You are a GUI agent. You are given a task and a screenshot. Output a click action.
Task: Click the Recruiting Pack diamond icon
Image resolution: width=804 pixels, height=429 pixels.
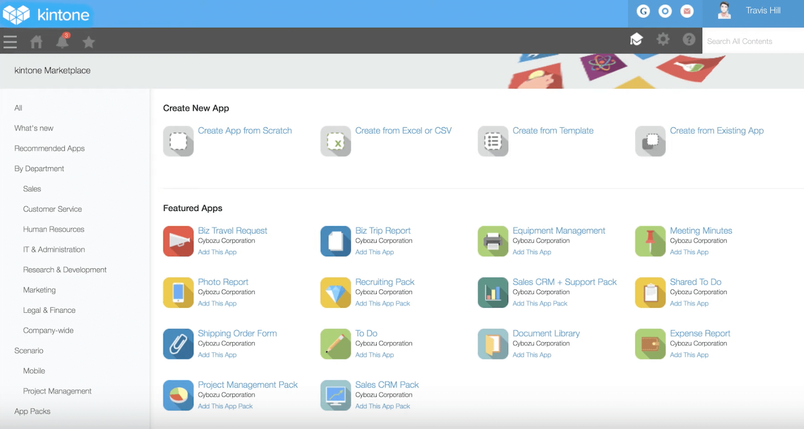pos(336,293)
